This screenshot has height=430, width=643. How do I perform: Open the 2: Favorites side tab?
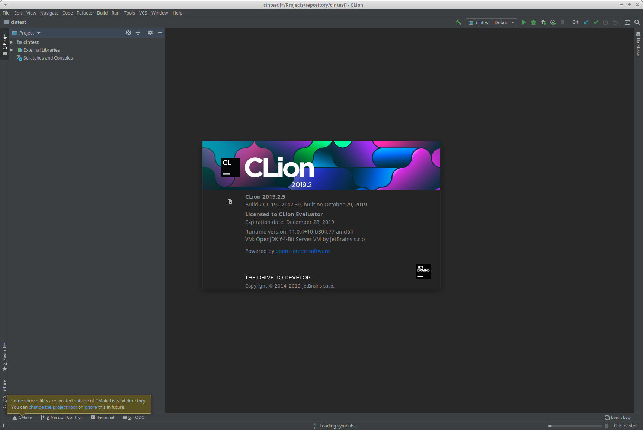(4, 357)
